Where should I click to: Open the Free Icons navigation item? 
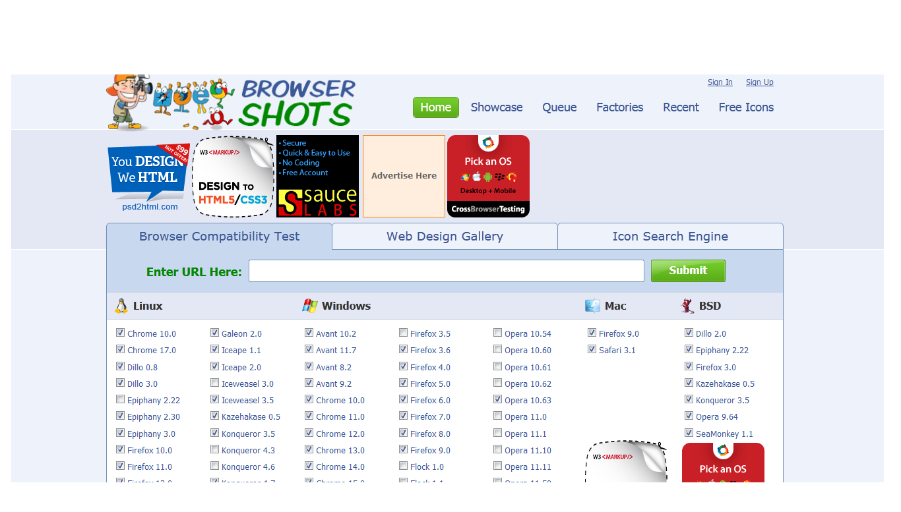(x=746, y=107)
